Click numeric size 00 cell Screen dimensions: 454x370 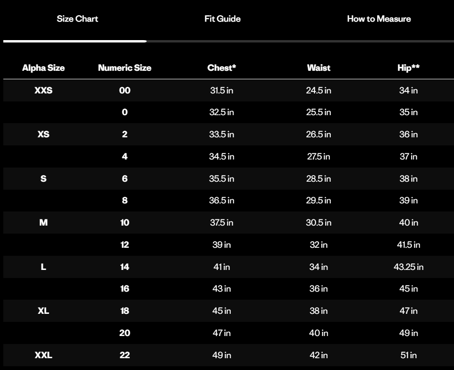[125, 90]
